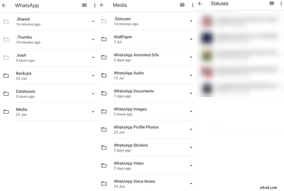Click the Backups folder icon
Screen dimensions: 284x191
(x=6, y=76)
